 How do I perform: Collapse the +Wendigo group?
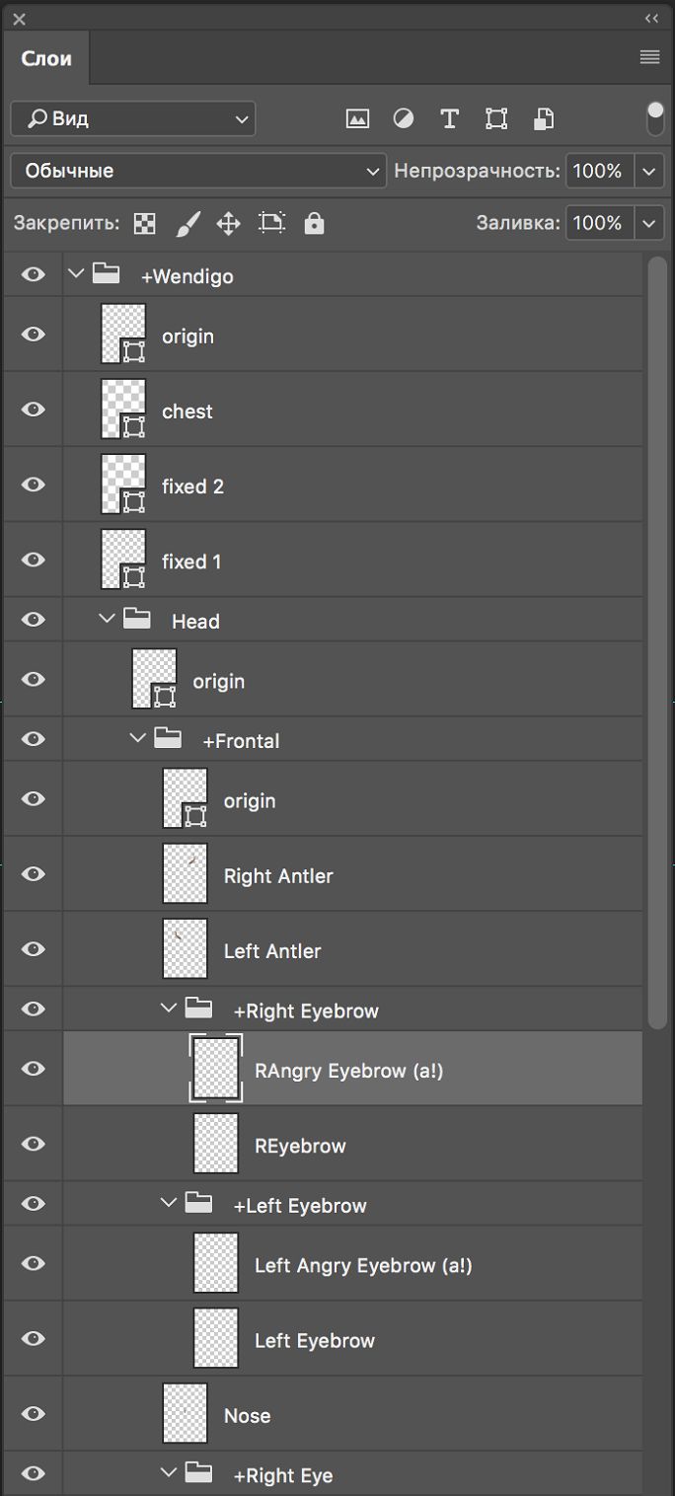pyautogui.click(x=76, y=274)
